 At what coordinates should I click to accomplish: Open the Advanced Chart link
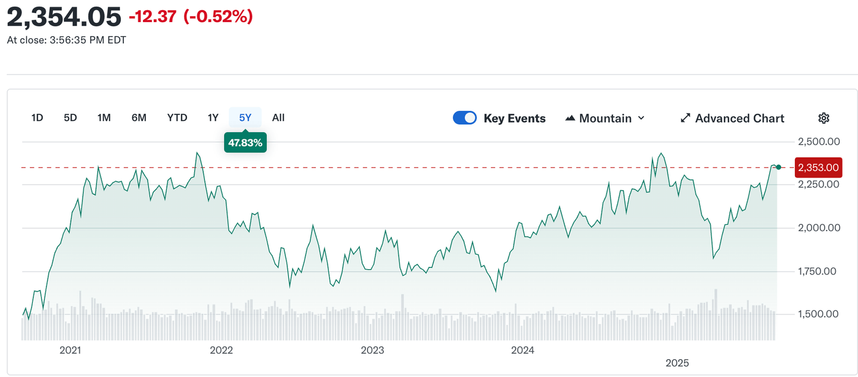739,118
